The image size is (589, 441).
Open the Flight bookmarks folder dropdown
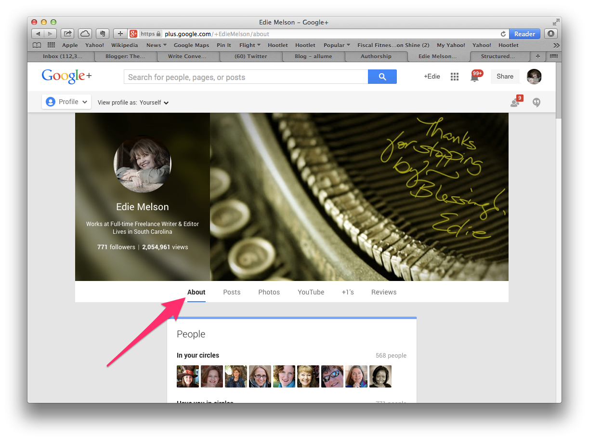click(x=249, y=45)
